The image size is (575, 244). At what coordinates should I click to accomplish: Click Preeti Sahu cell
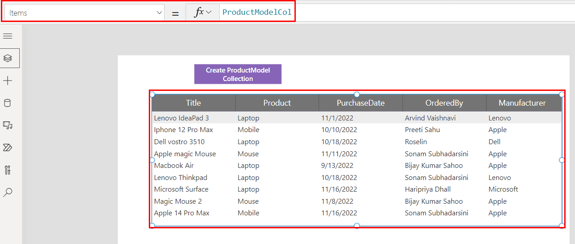pyautogui.click(x=422, y=130)
